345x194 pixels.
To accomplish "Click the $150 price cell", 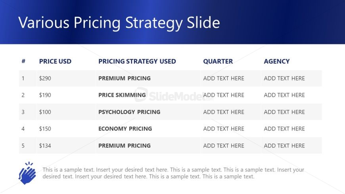I will coord(45,129).
